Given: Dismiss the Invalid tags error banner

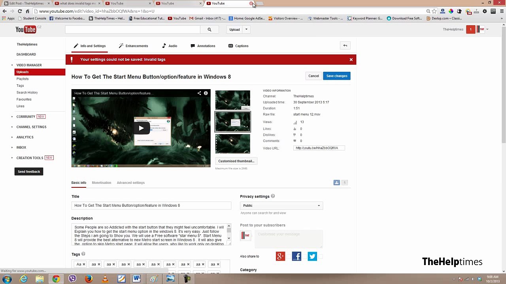Looking at the screenshot, I should (351, 60).
